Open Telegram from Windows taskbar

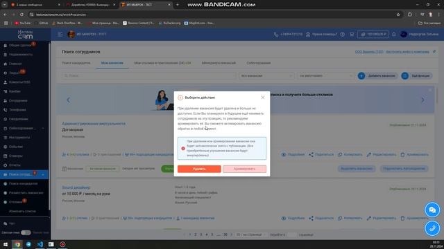point(28,244)
